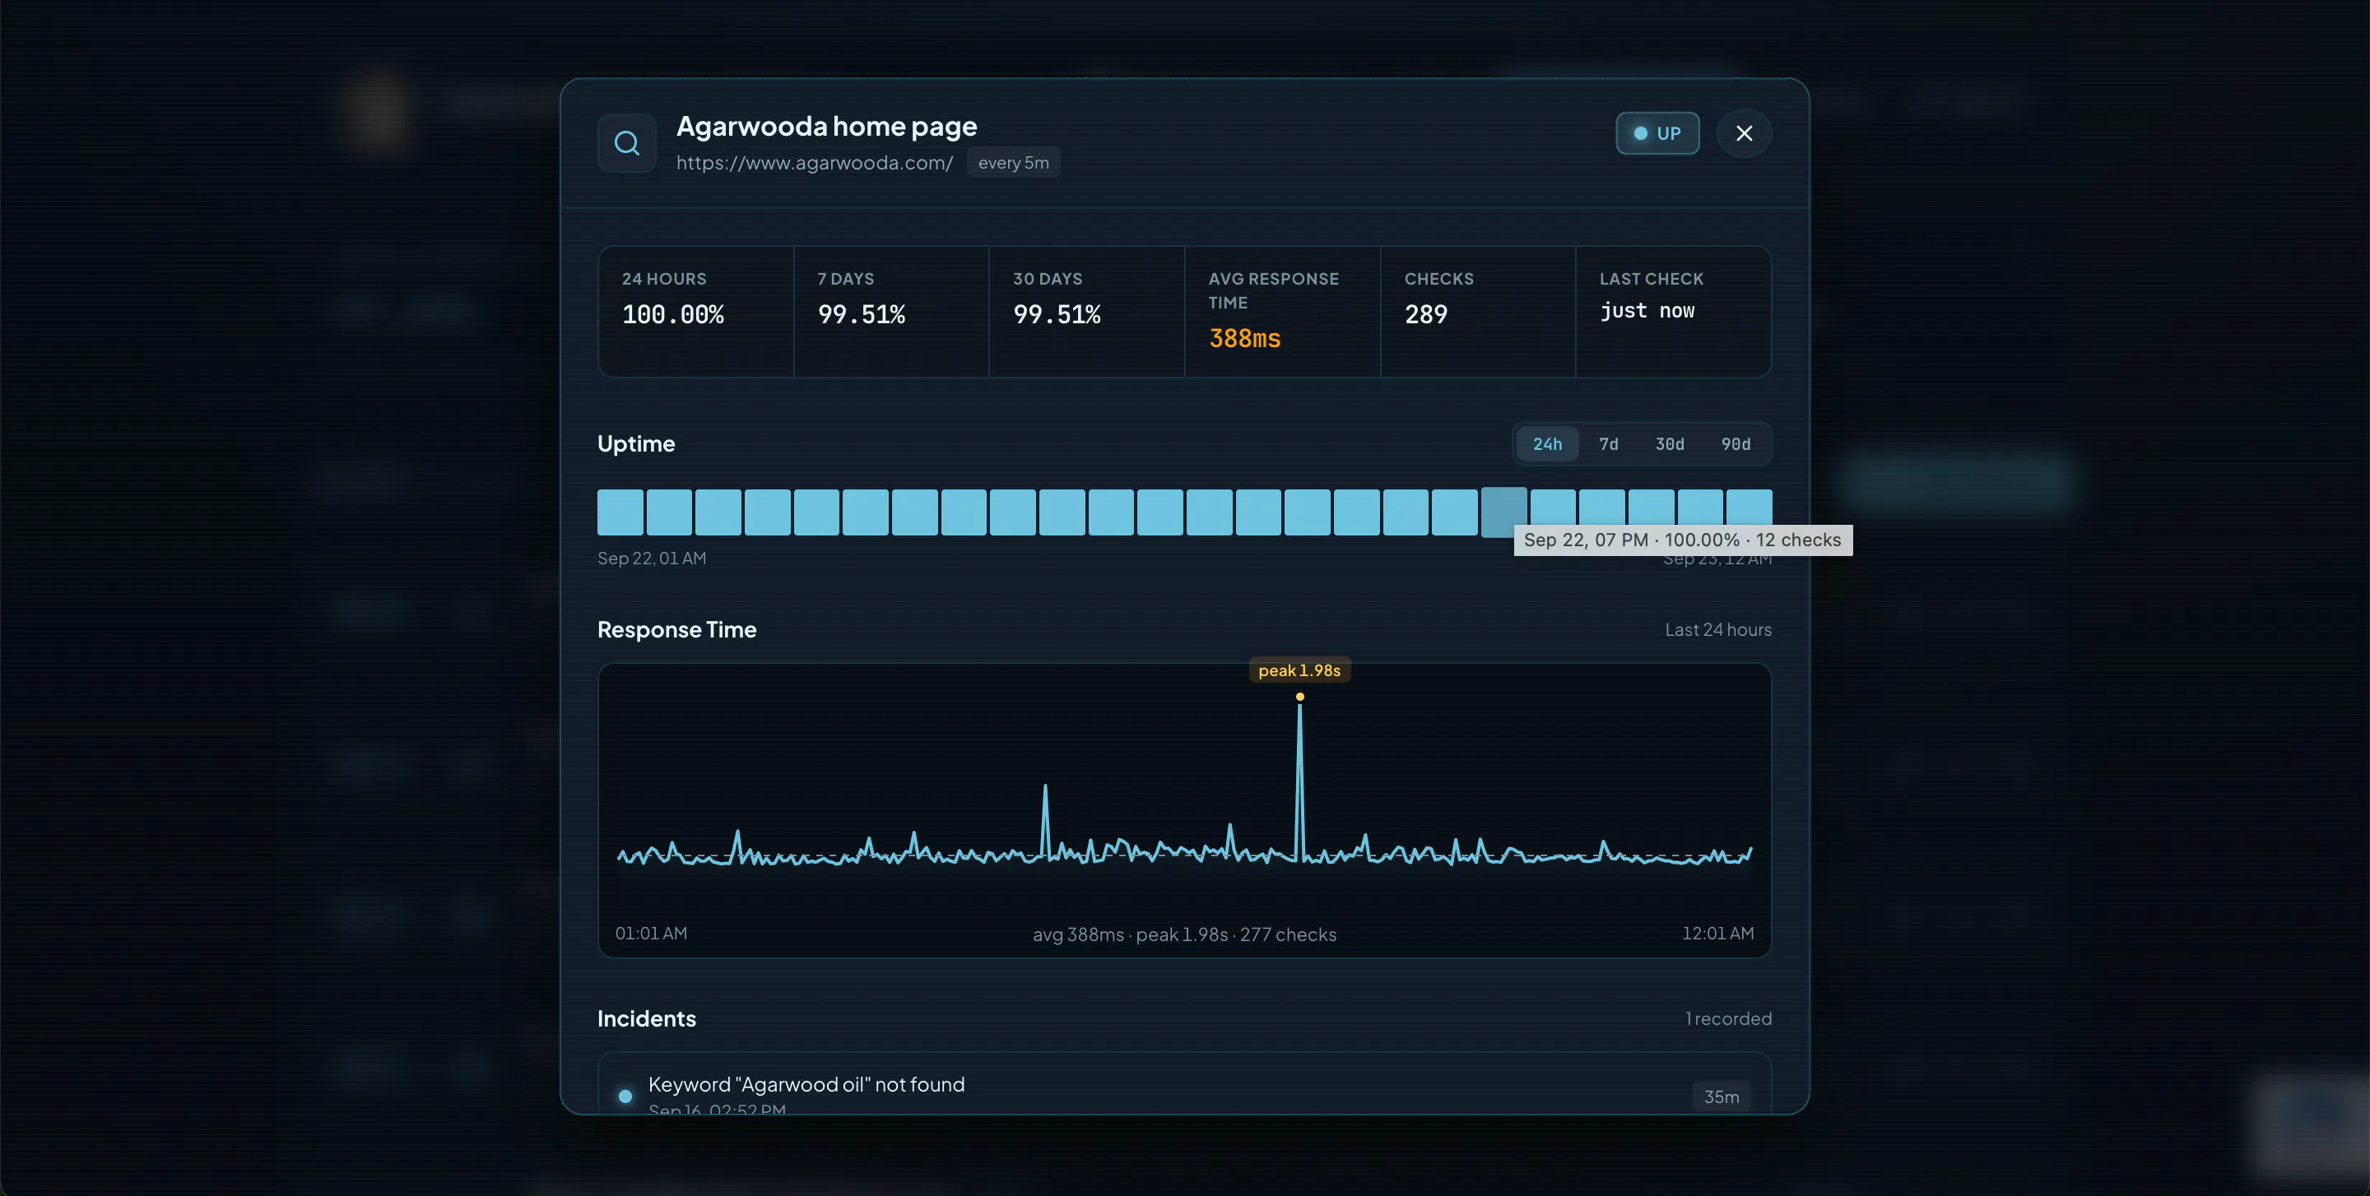Click the 'Last 24 hours' label
The width and height of the screenshot is (2370, 1196).
pyautogui.click(x=1717, y=630)
